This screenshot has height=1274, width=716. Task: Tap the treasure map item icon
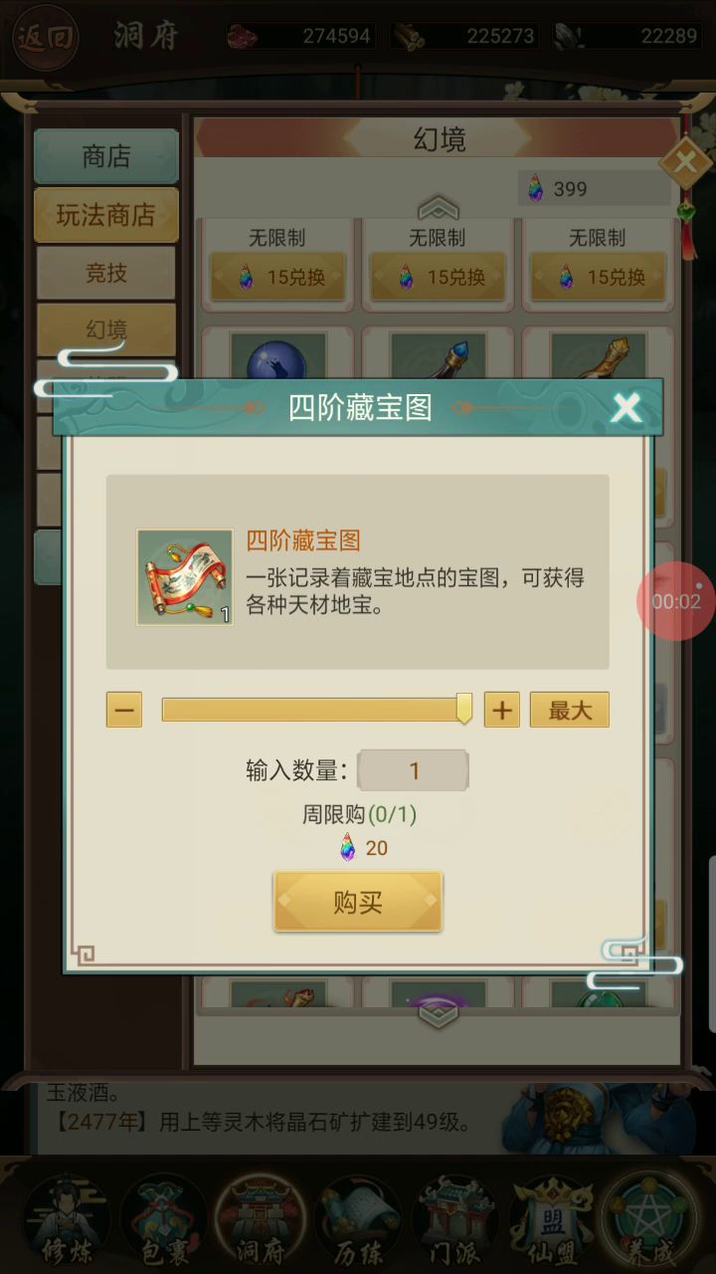tap(185, 577)
